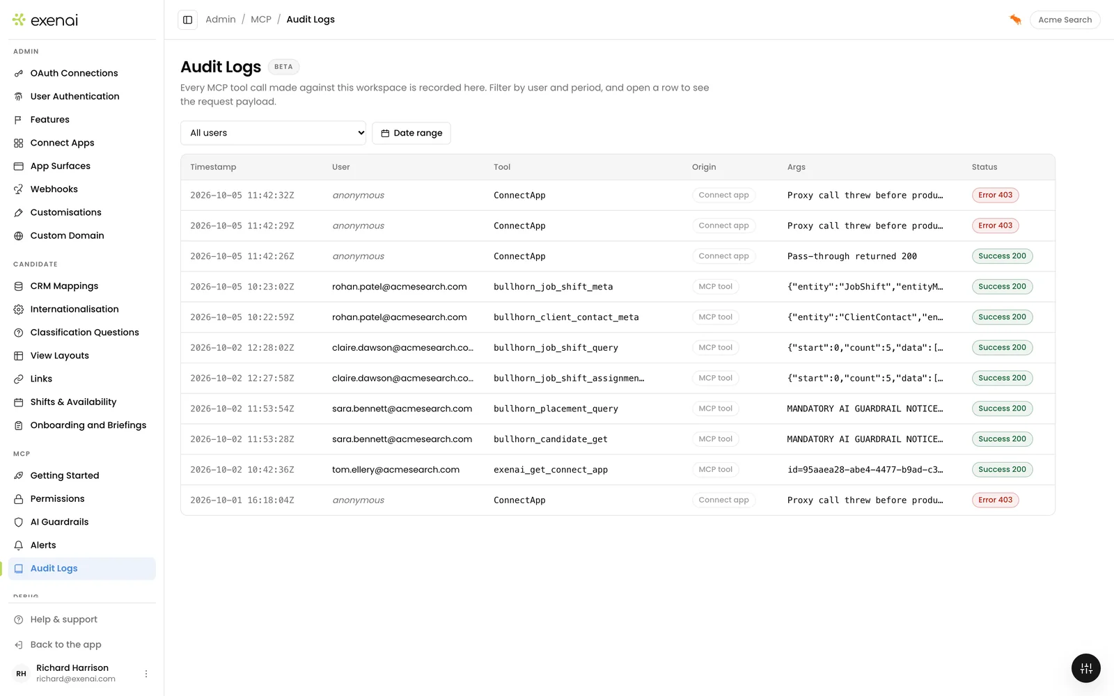Click the exenai logo
The width and height of the screenshot is (1114, 696).
(x=45, y=20)
